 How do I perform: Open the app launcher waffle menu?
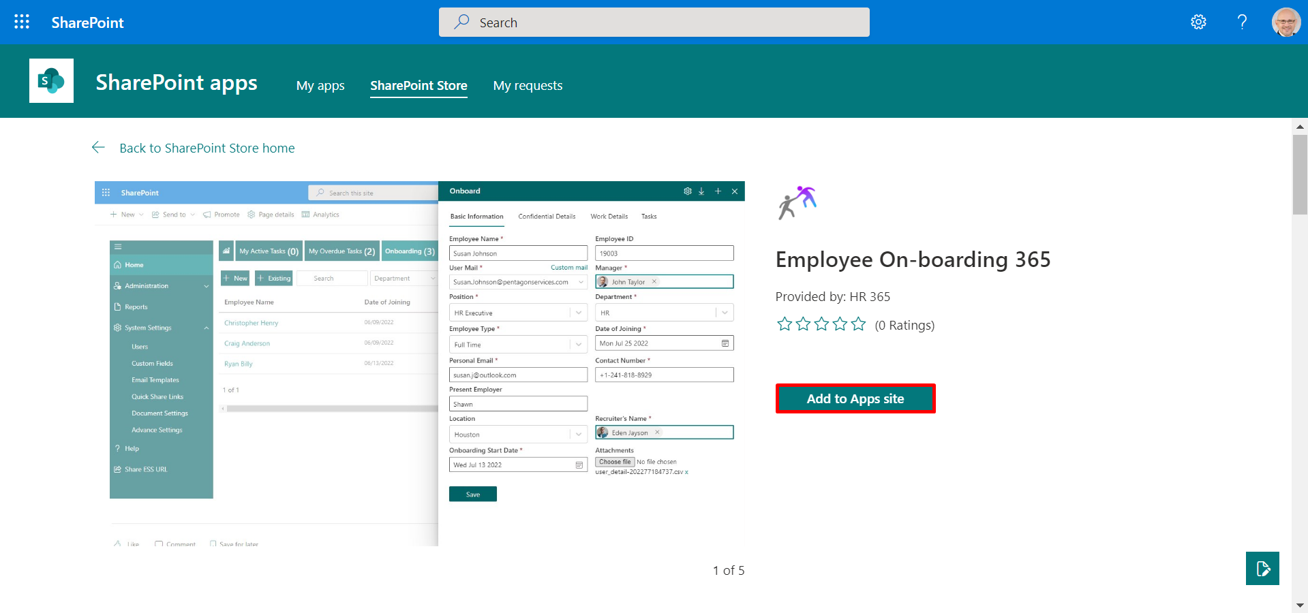coord(22,22)
